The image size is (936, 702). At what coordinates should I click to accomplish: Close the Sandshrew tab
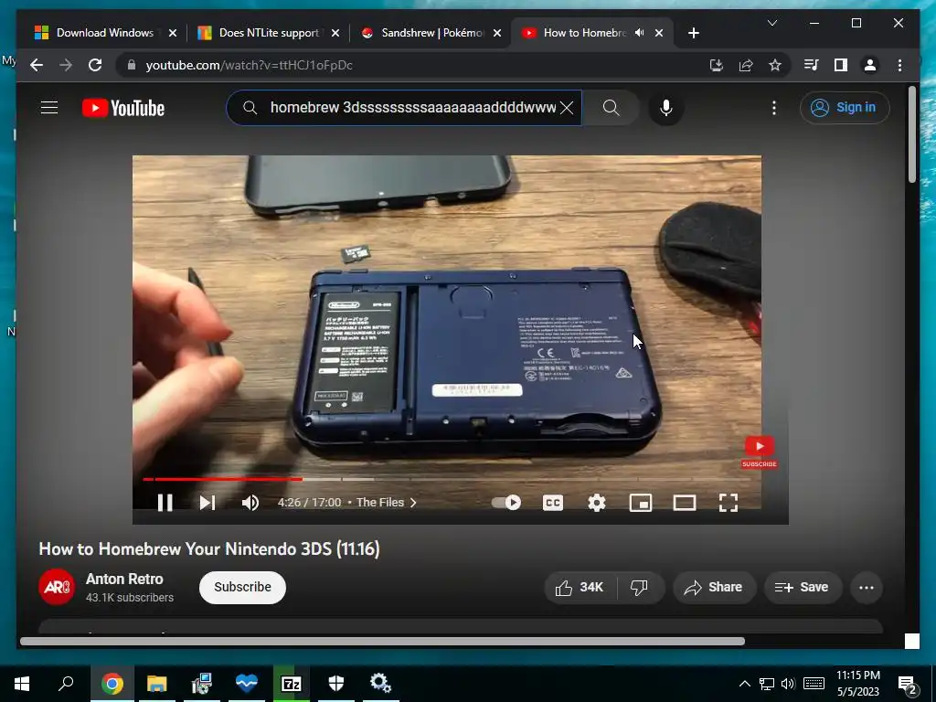tap(497, 34)
